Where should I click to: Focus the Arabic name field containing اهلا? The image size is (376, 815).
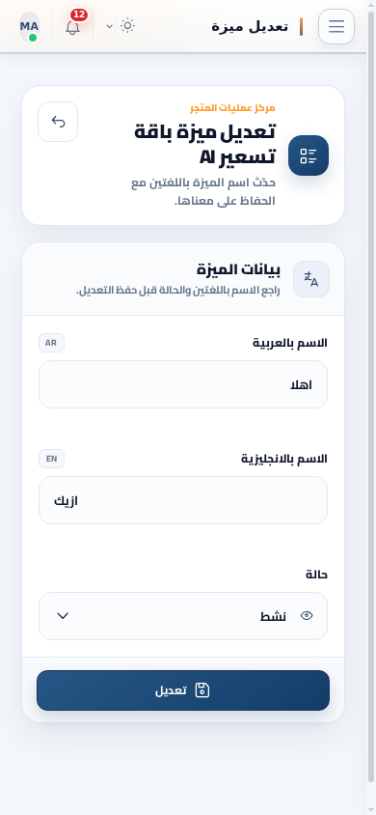[x=183, y=384]
